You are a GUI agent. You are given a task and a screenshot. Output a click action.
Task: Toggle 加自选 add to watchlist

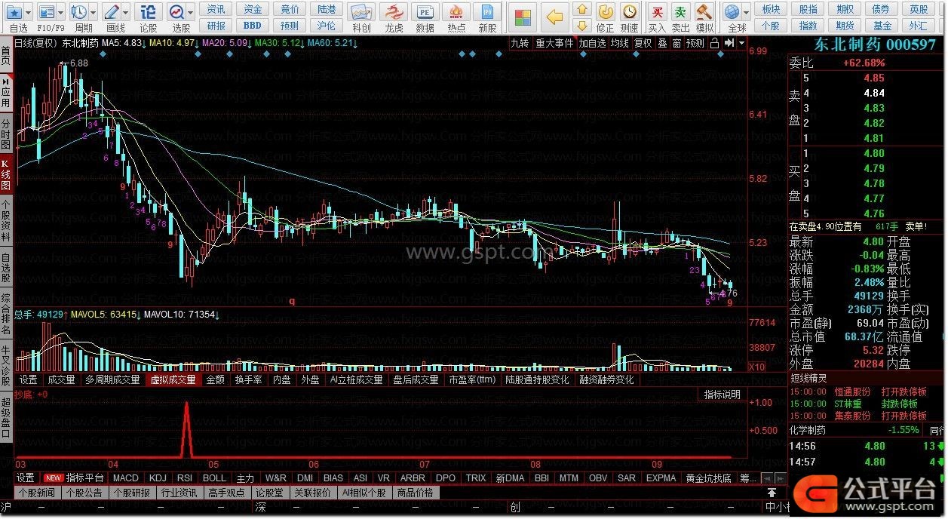point(593,43)
